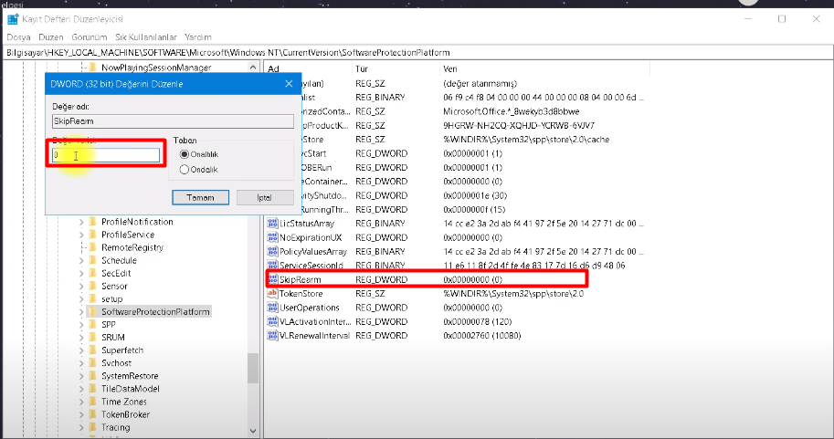The width and height of the screenshot is (834, 439).
Task: Expand the ProfileService tree node
Action: (x=81, y=235)
